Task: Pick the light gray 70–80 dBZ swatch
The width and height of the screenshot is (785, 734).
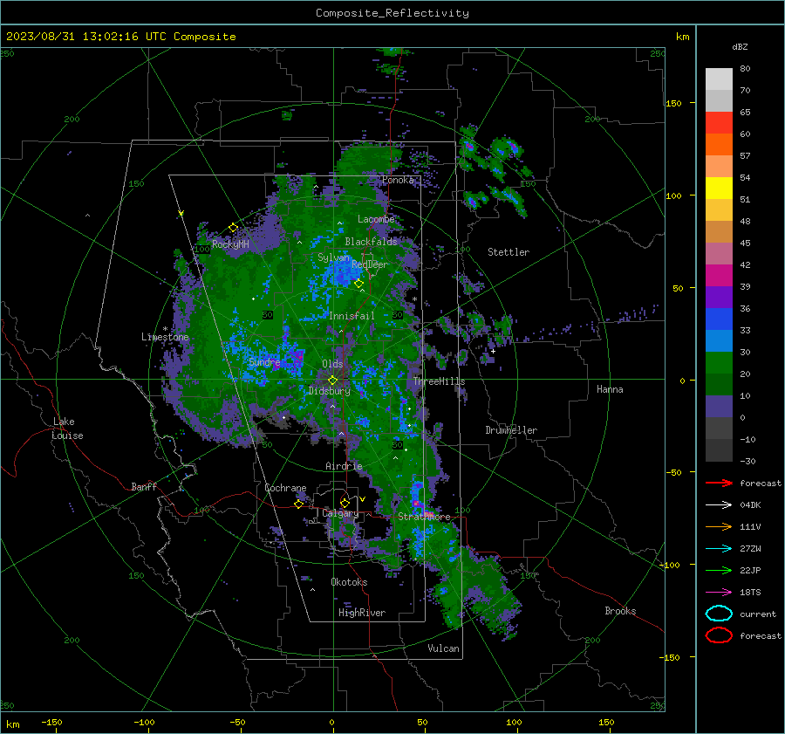Action: point(719,79)
